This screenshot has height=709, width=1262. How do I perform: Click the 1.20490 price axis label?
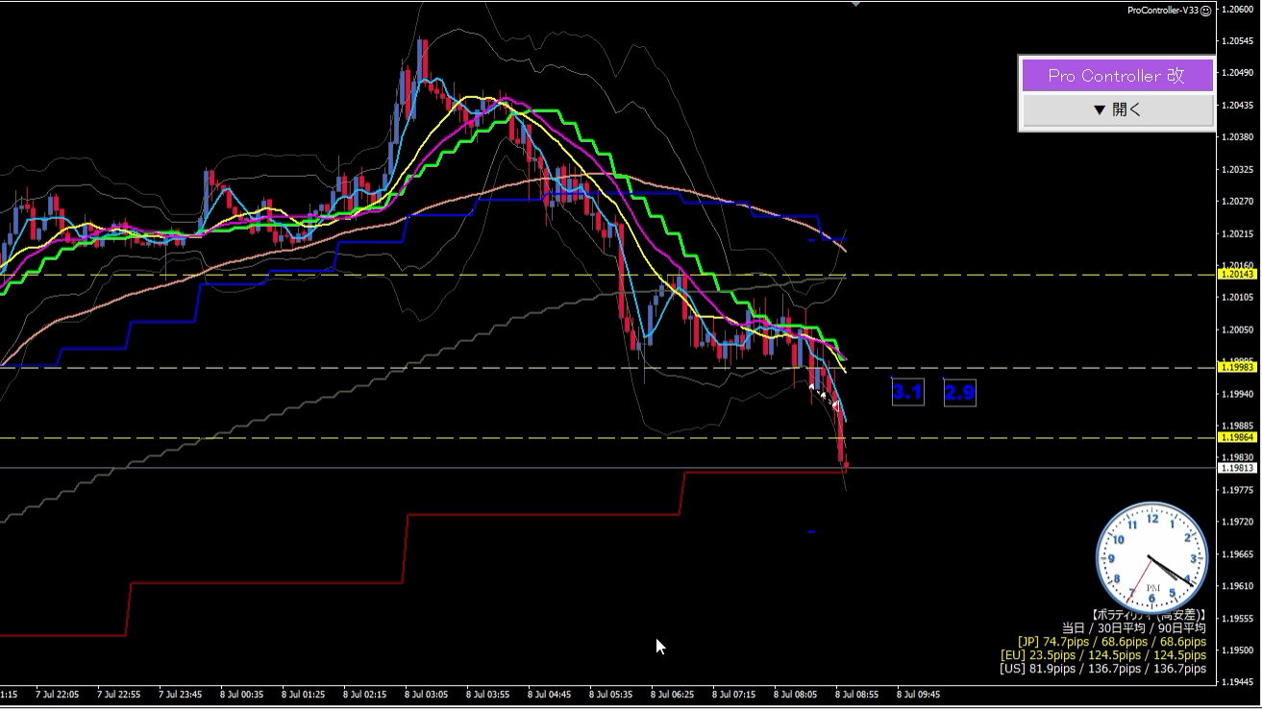coord(1237,73)
